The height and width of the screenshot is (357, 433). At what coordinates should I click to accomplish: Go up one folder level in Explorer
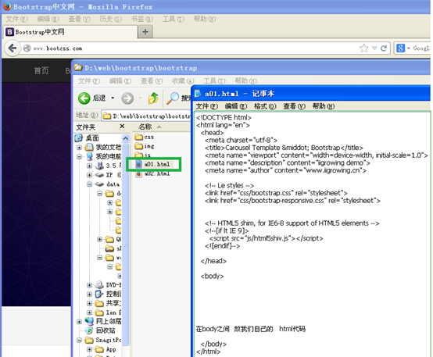tap(153, 98)
